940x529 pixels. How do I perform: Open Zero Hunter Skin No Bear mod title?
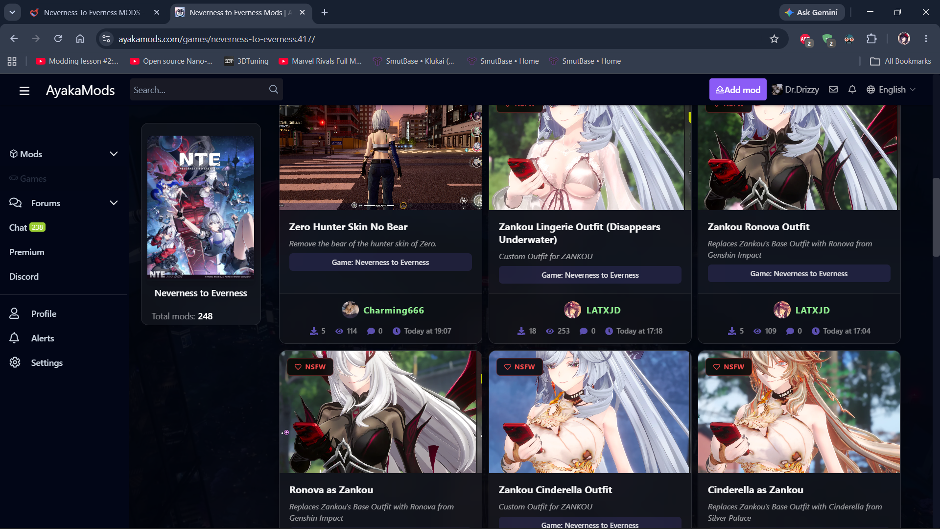[x=348, y=226]
